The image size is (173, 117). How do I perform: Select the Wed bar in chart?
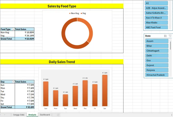click(x=75, y=96)
